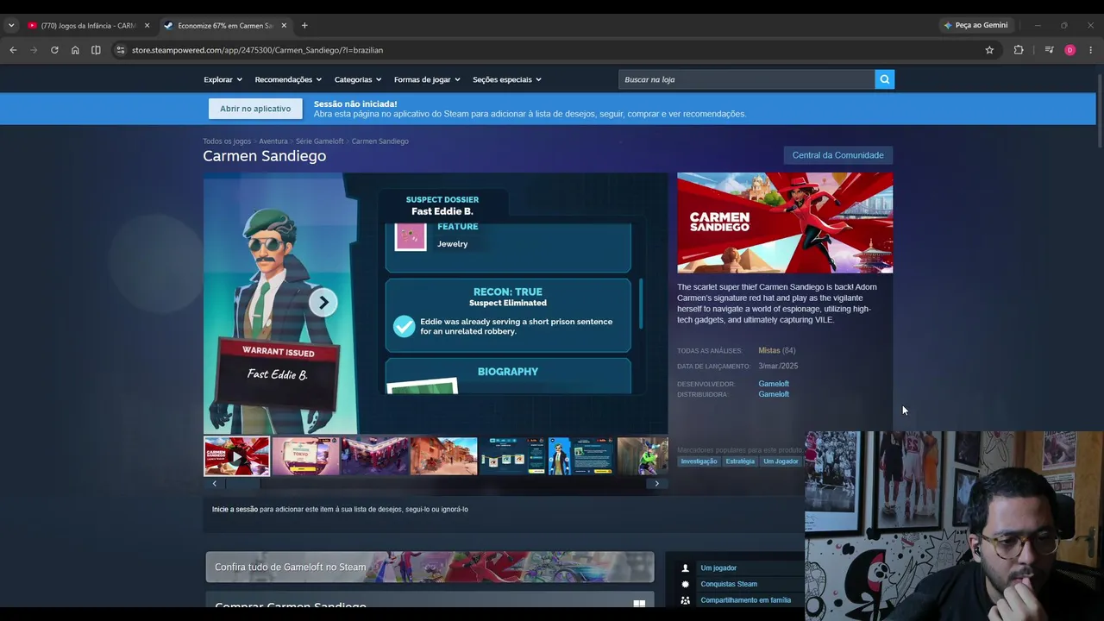Select the Carmen Sandiego trailer thumbnail
Viewport: 1104px width, 621px height.
click(x=236, y=456)
